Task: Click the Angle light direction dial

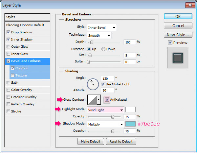Action: click(x=93, y=84)
